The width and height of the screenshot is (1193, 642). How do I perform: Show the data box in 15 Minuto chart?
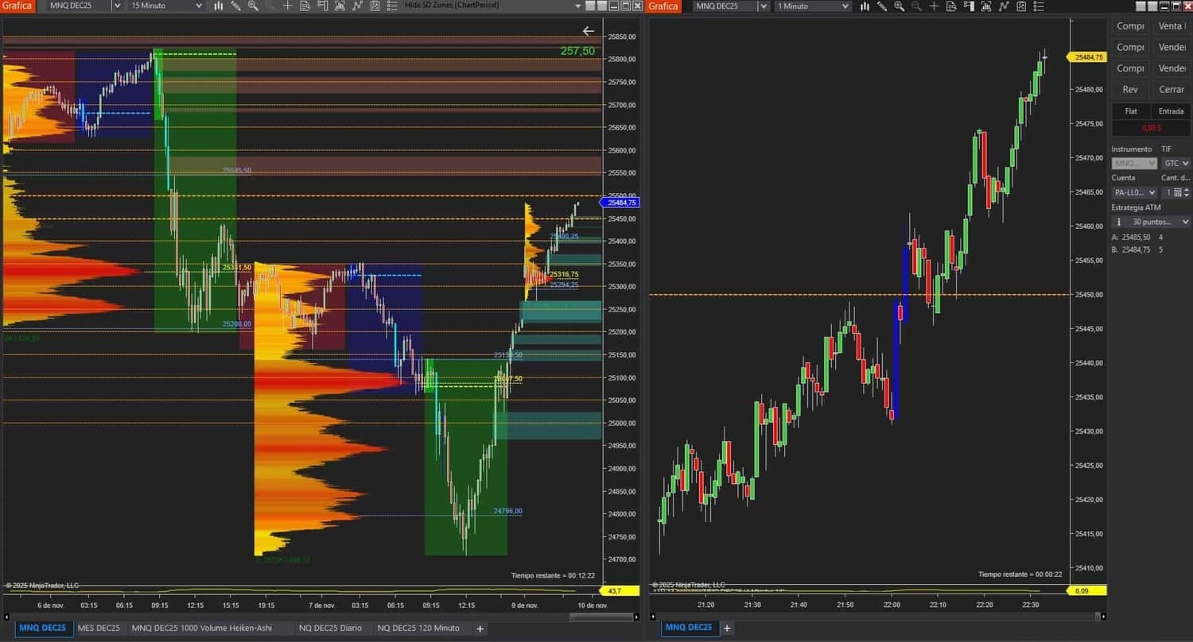(305, 6)
